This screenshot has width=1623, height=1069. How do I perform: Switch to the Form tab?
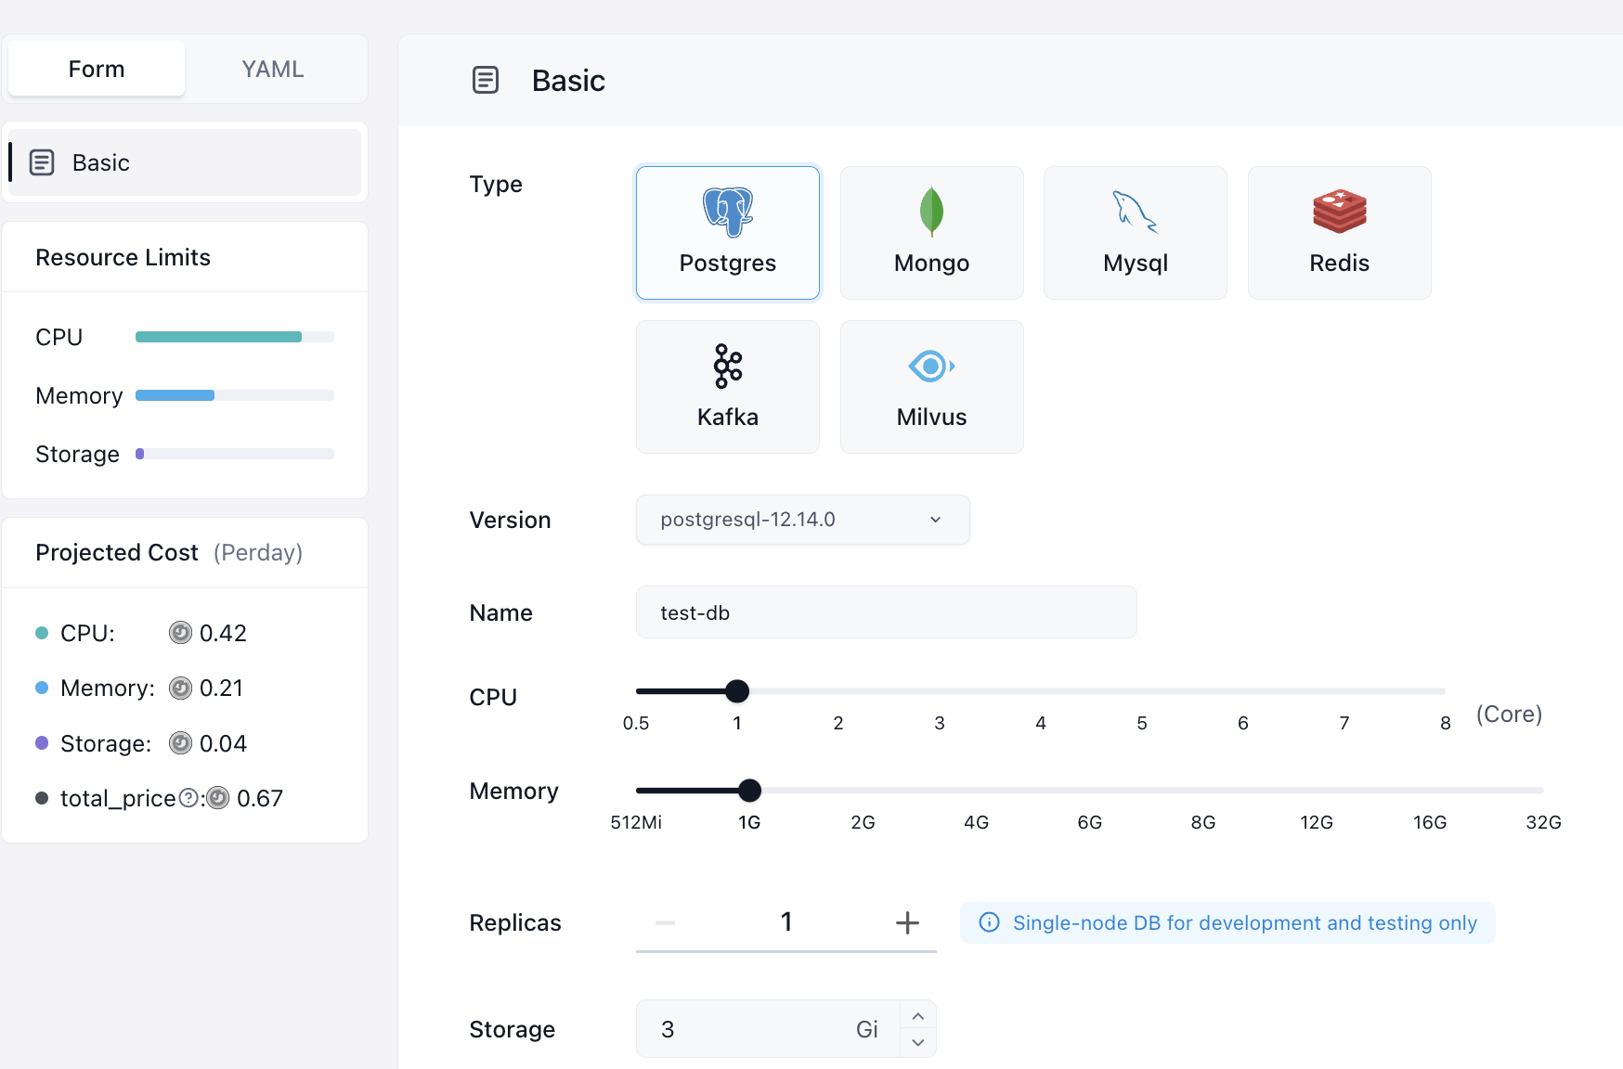(x=97, y=69)
